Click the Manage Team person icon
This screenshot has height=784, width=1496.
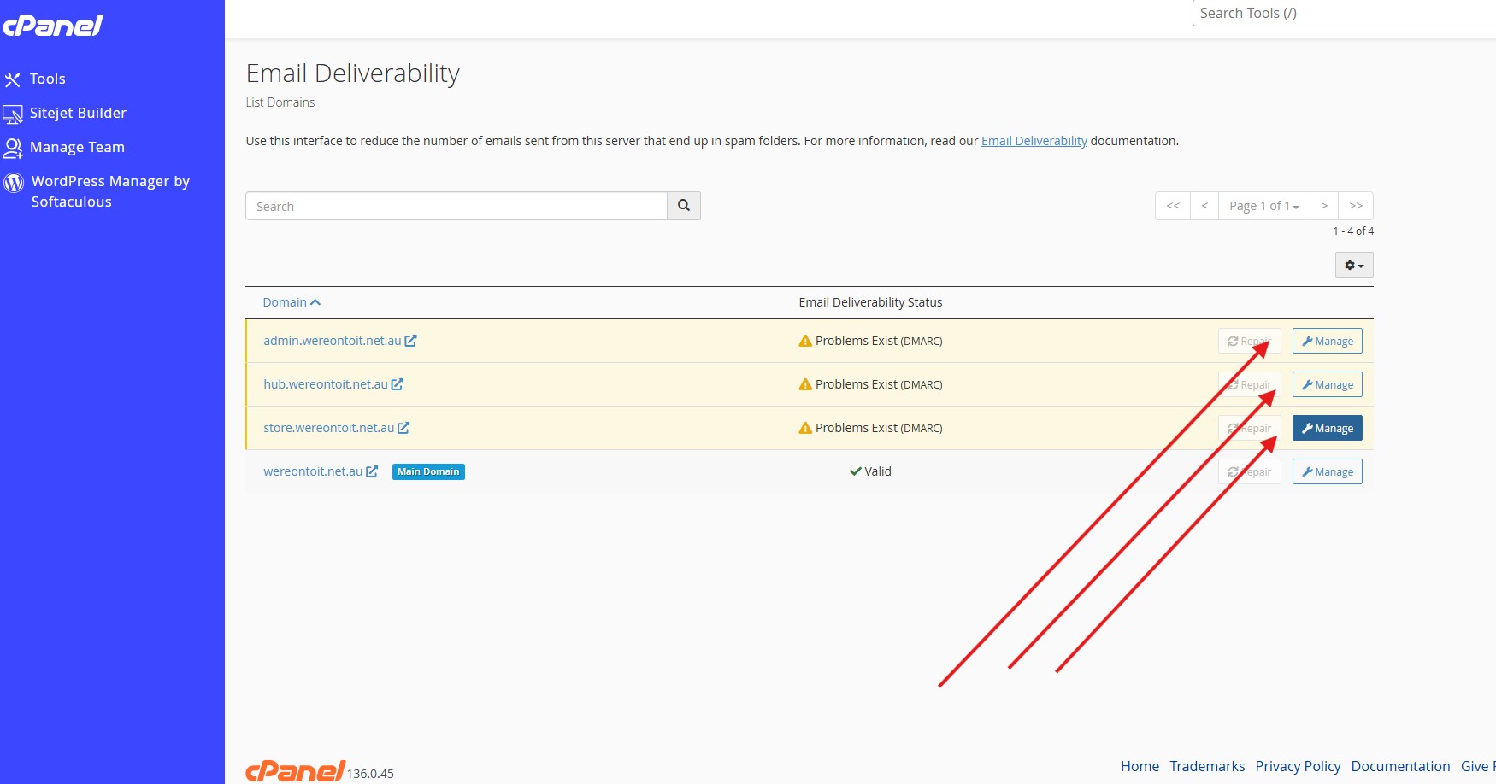coord(13,148)
